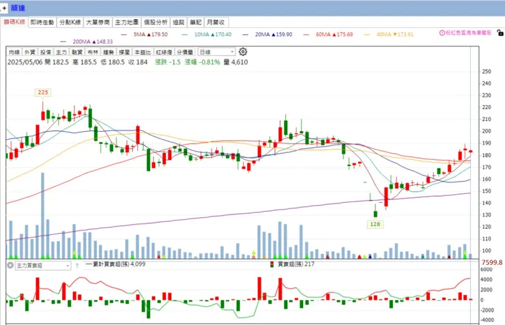Image resolution: width=505 pixels, height=325 pixels.
Task: Close the 主力買賣超 indicator panel
Action: (10, 265)
